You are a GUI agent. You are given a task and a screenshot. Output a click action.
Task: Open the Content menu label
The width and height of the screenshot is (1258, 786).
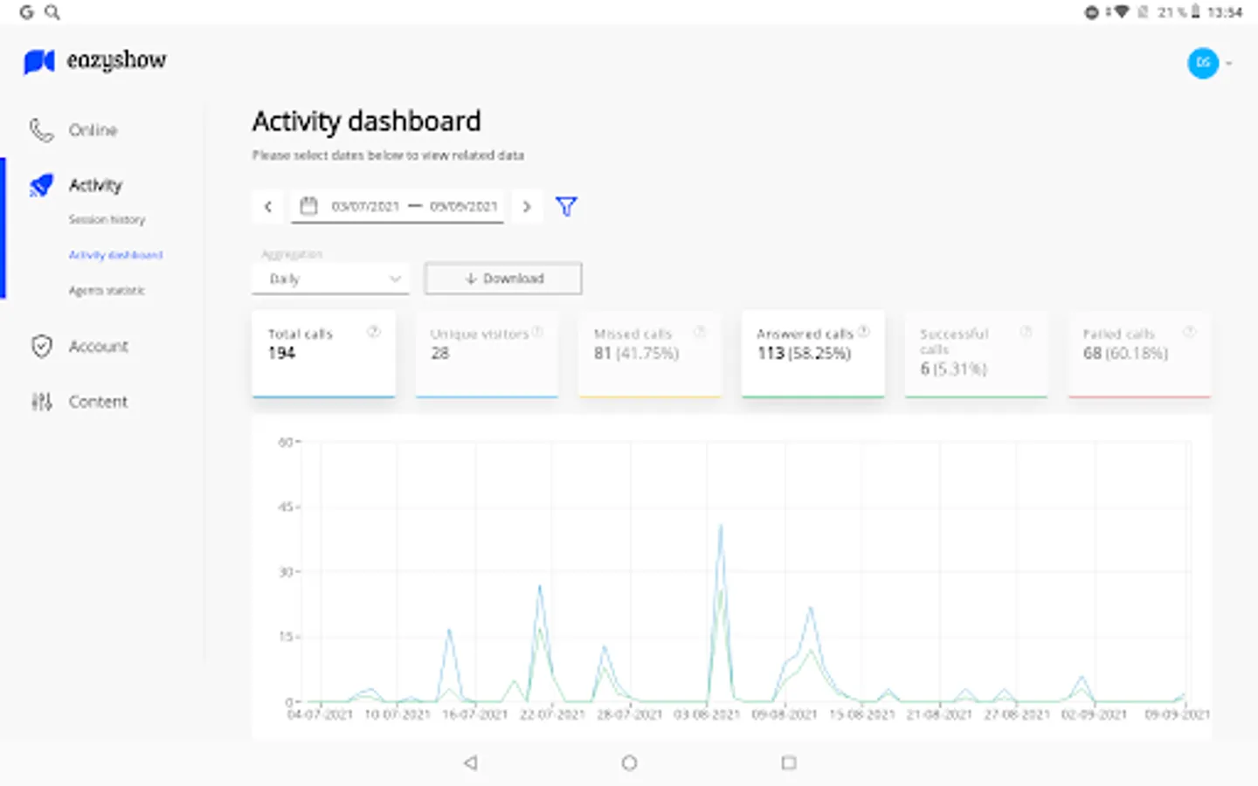98,402
